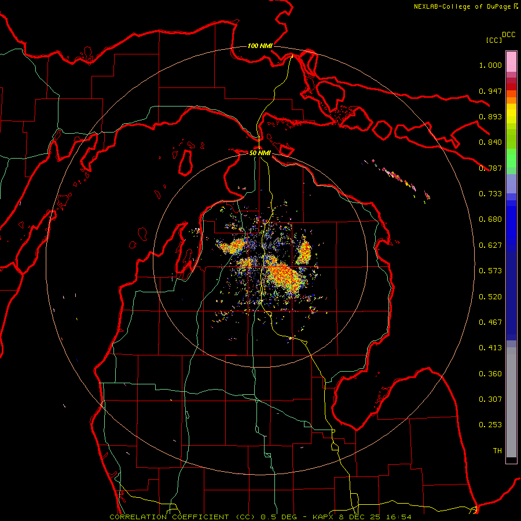521x521 pixels.
Task: Click the 0.733 scale value
Action: 490,194
